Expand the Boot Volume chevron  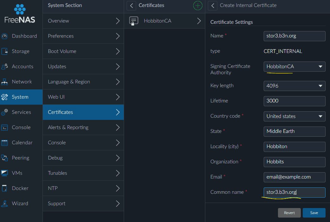point(118,51)
